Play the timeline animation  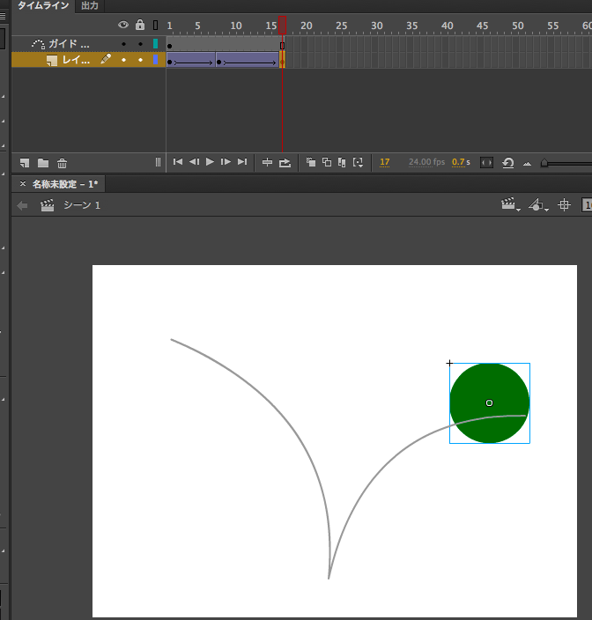click(210, 162)
